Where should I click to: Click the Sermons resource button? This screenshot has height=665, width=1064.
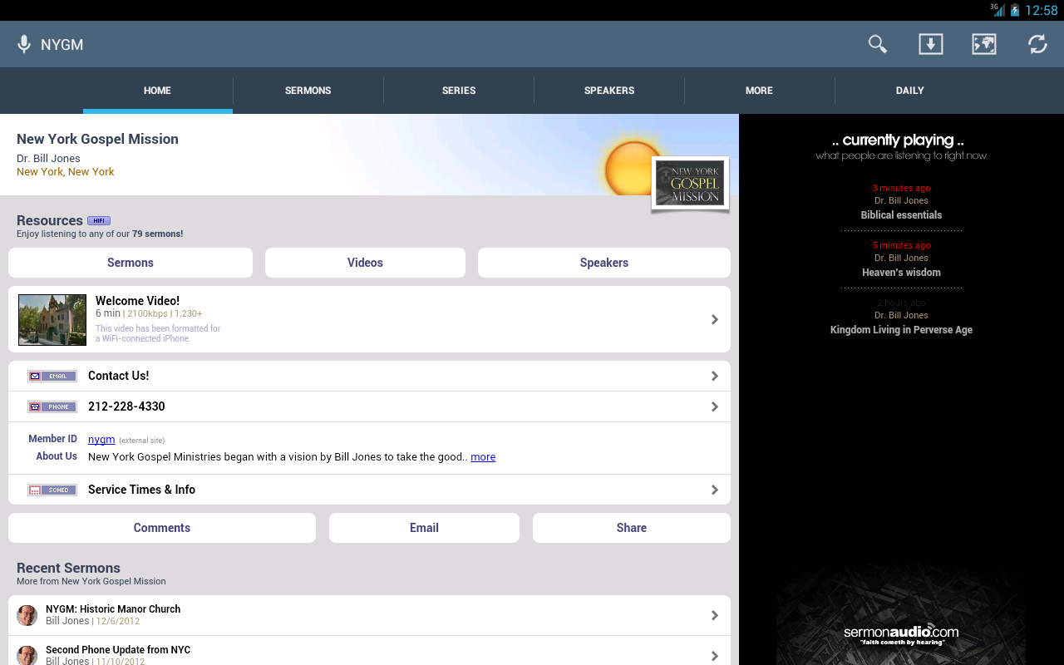click(x=131, y=263)
